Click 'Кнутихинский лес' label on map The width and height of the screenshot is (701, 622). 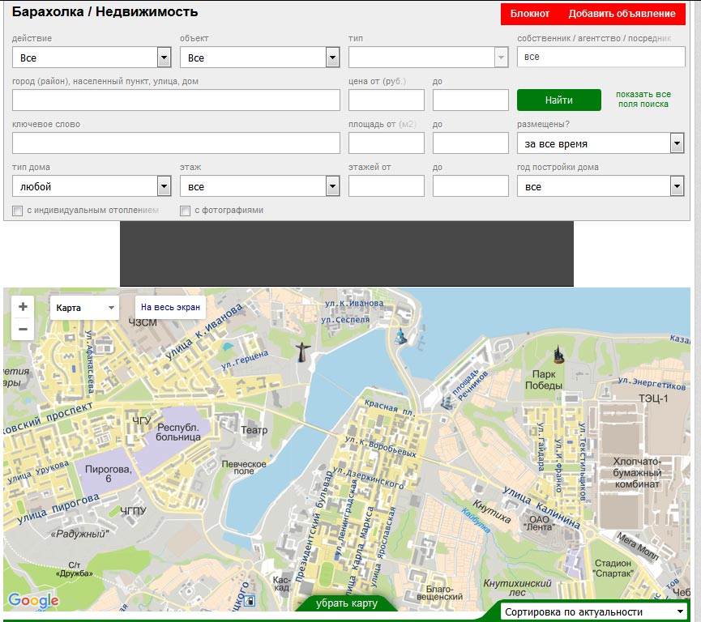[518, 588]
